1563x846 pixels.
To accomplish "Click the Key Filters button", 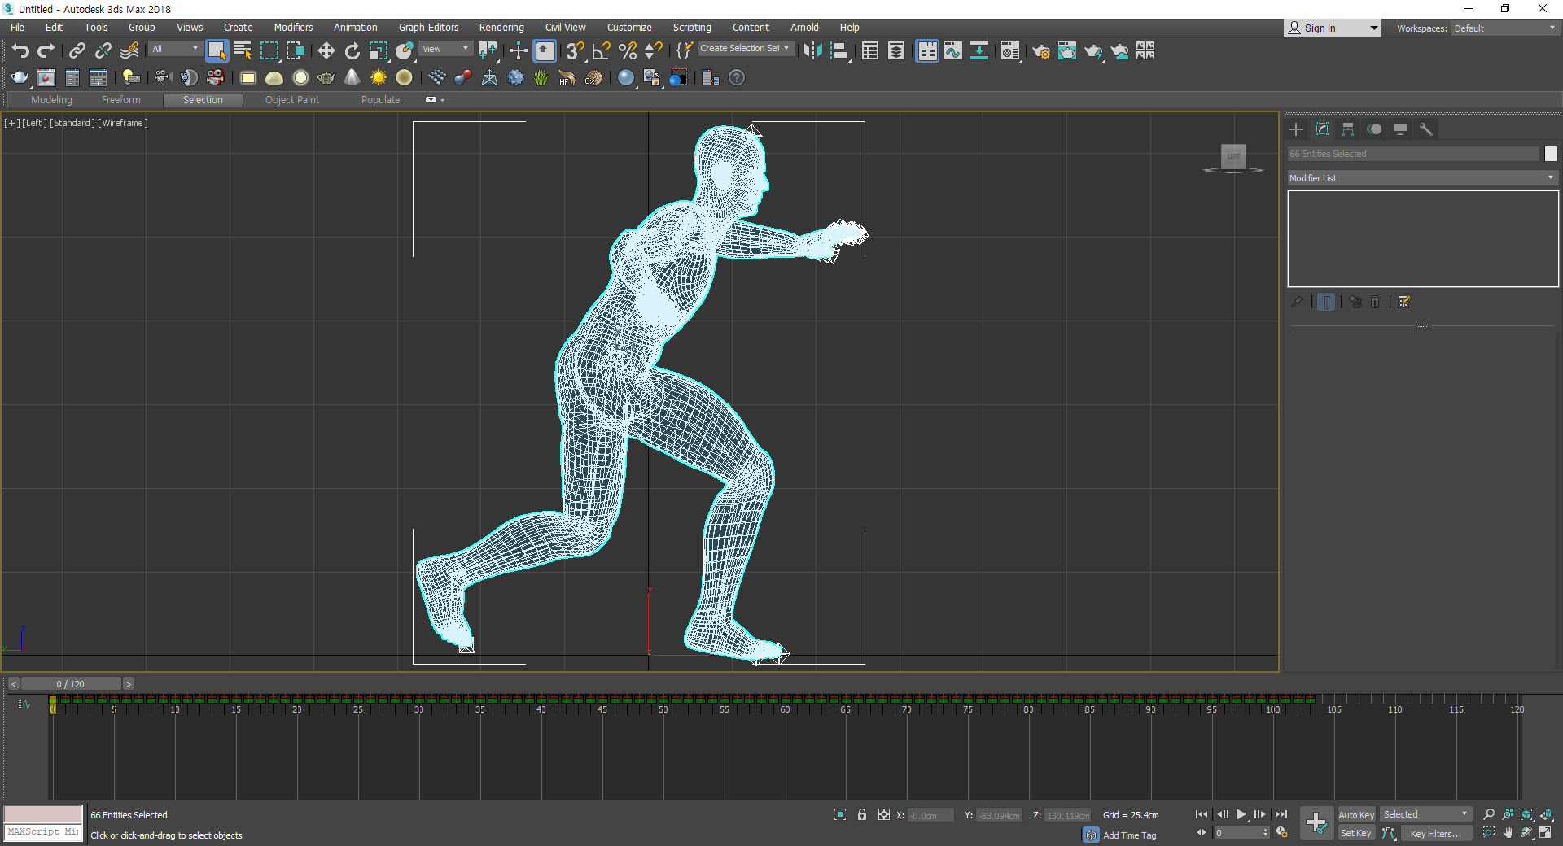I will (1434, 834).
